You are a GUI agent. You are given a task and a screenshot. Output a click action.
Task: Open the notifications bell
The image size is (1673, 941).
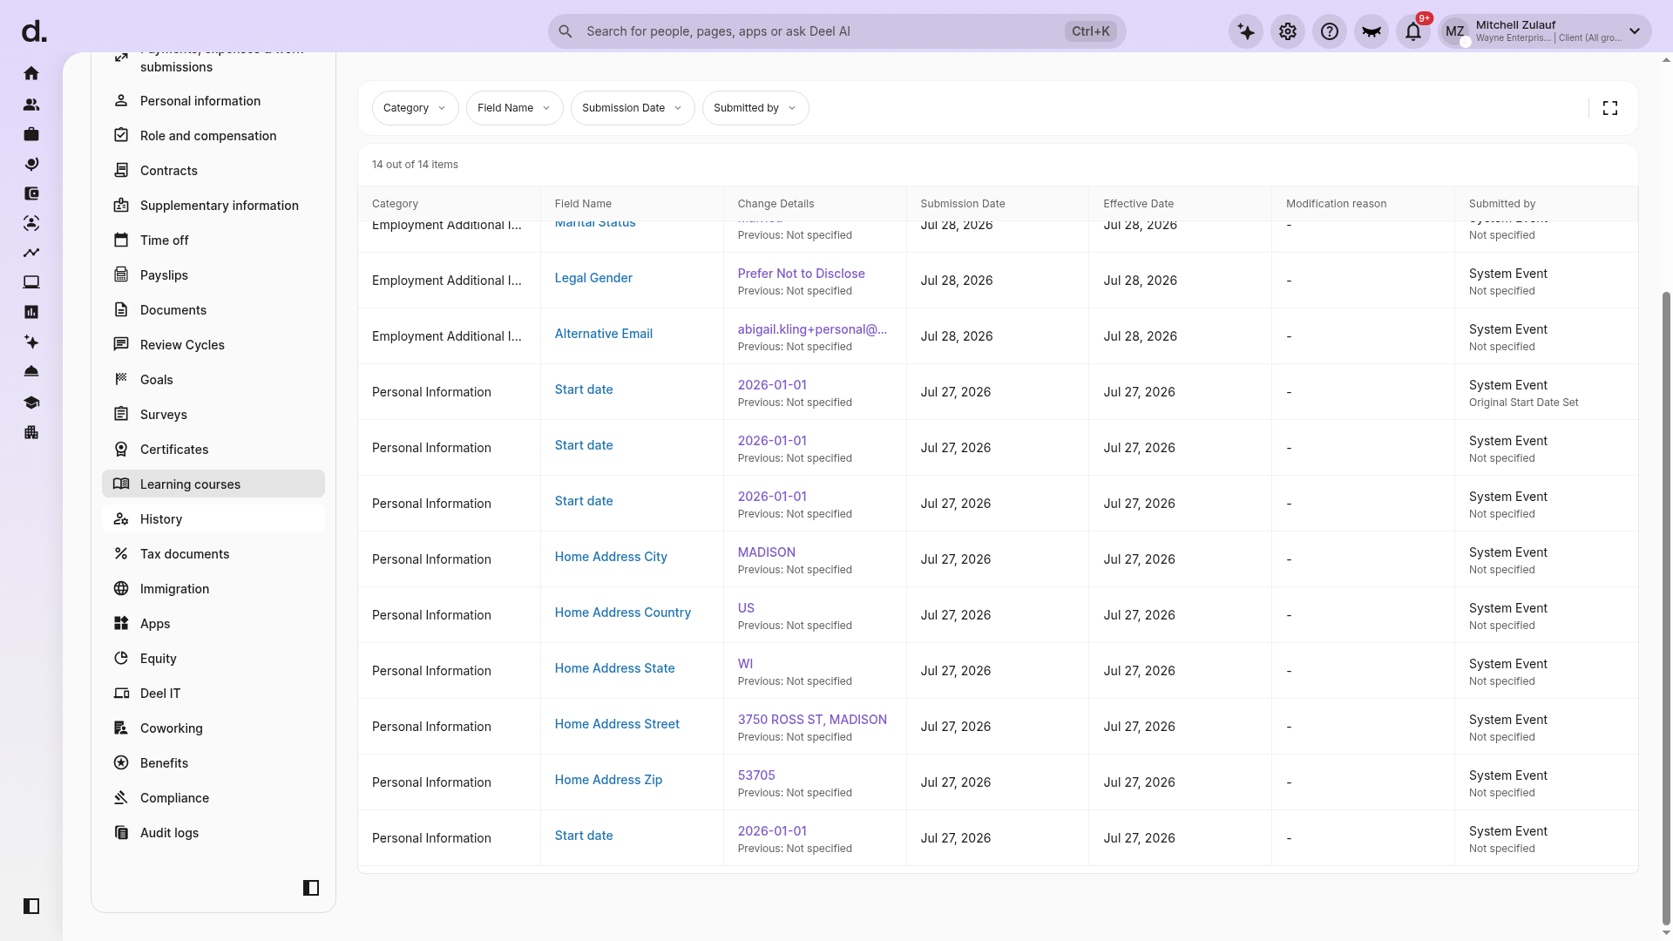click(x=1413, y=31)
